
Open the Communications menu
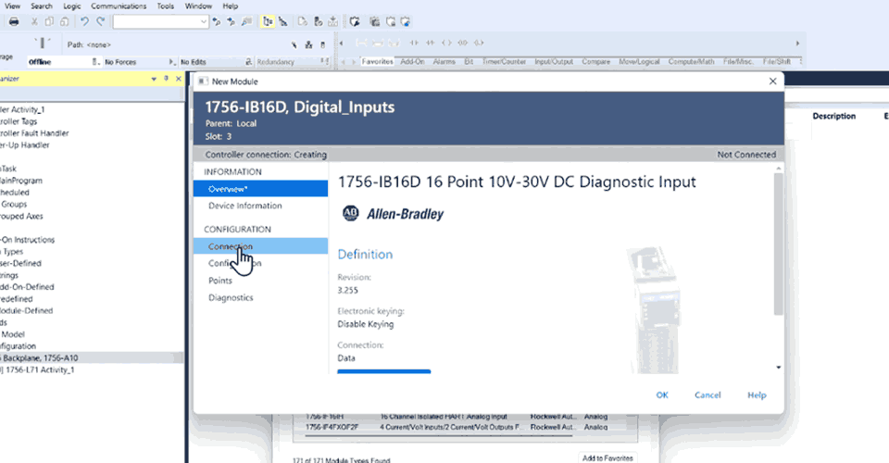click(x=119, y=6)
